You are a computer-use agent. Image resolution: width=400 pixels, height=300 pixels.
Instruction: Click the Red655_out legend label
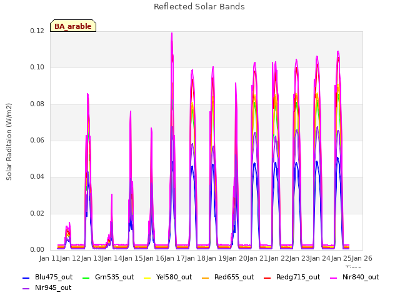(x=234, y=277)
